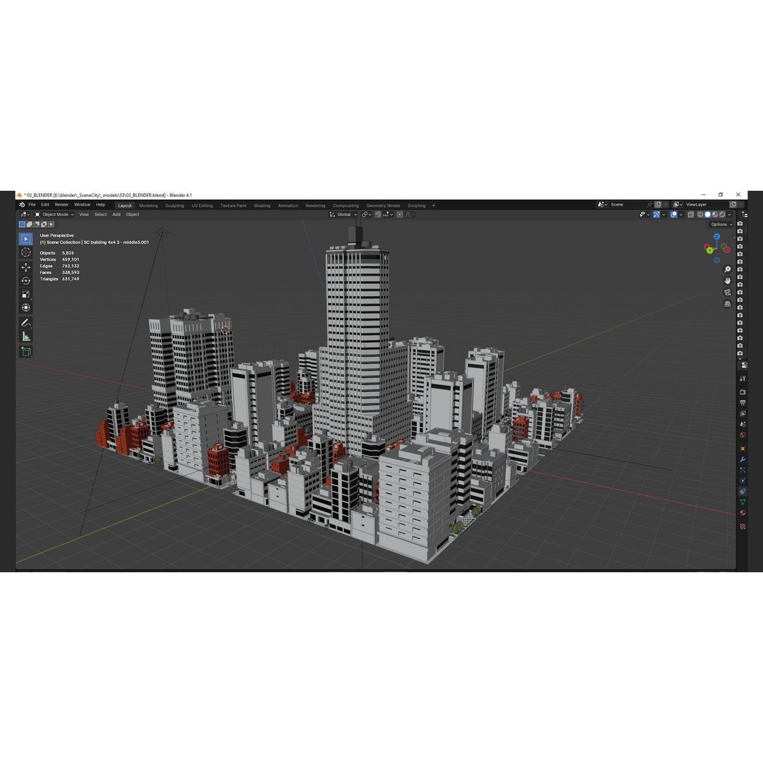The width and height of the screenshot is (763, 763).
Task: Open Object Constraints properties tab
Action: pyautogui.click(x=743, y=492)
